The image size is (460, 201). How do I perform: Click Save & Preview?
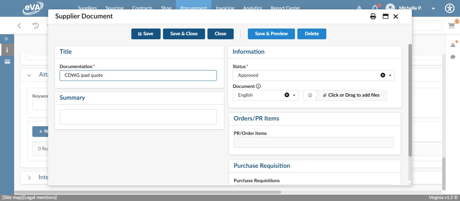tap(271, 34)
